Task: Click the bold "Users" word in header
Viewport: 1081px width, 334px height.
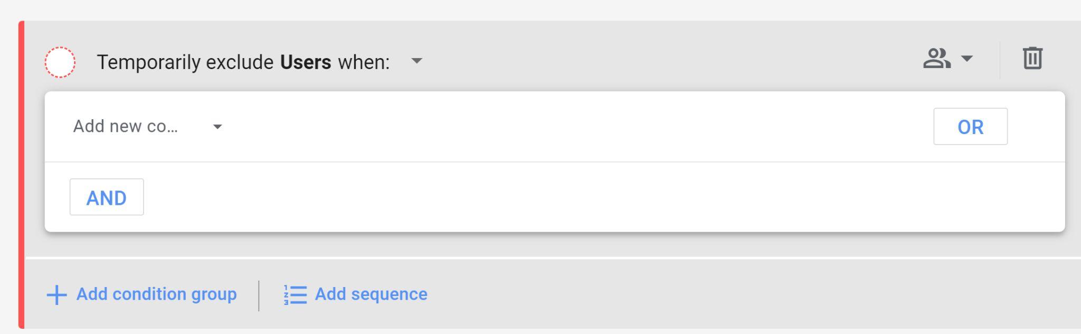Action: pos(306,62)
